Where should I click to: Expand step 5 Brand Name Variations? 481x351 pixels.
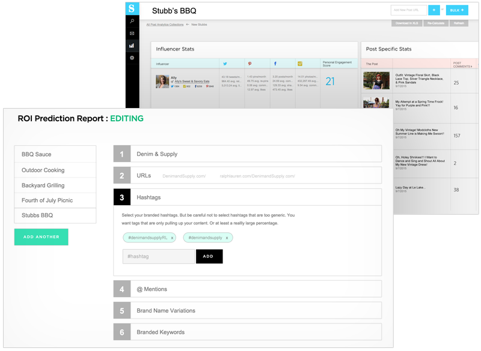[248, 310]
